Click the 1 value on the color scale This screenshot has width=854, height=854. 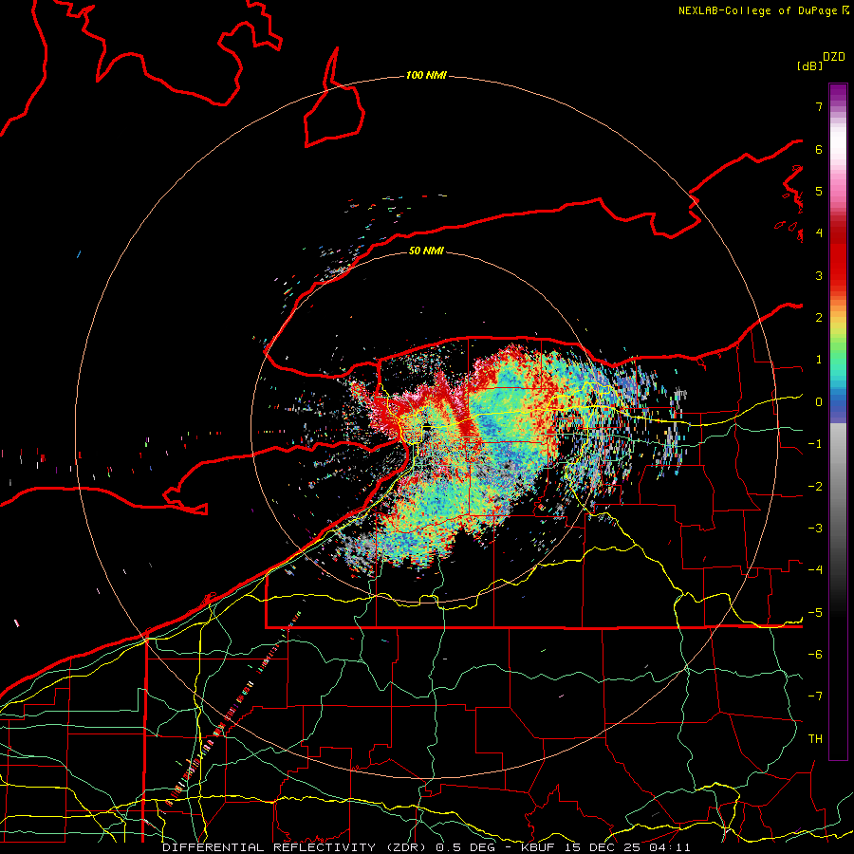(x=819, y=360)
